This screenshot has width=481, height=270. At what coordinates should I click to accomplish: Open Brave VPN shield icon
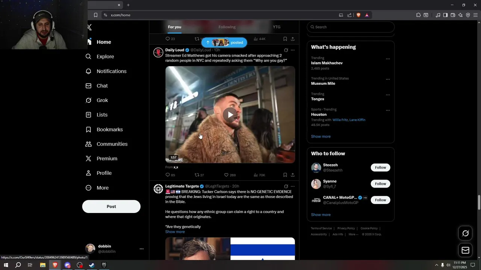tap(468, 15)
